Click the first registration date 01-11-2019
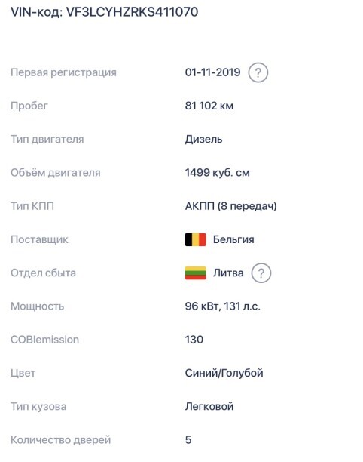This screenshot has height=462, width=363. tap(213, 72)
